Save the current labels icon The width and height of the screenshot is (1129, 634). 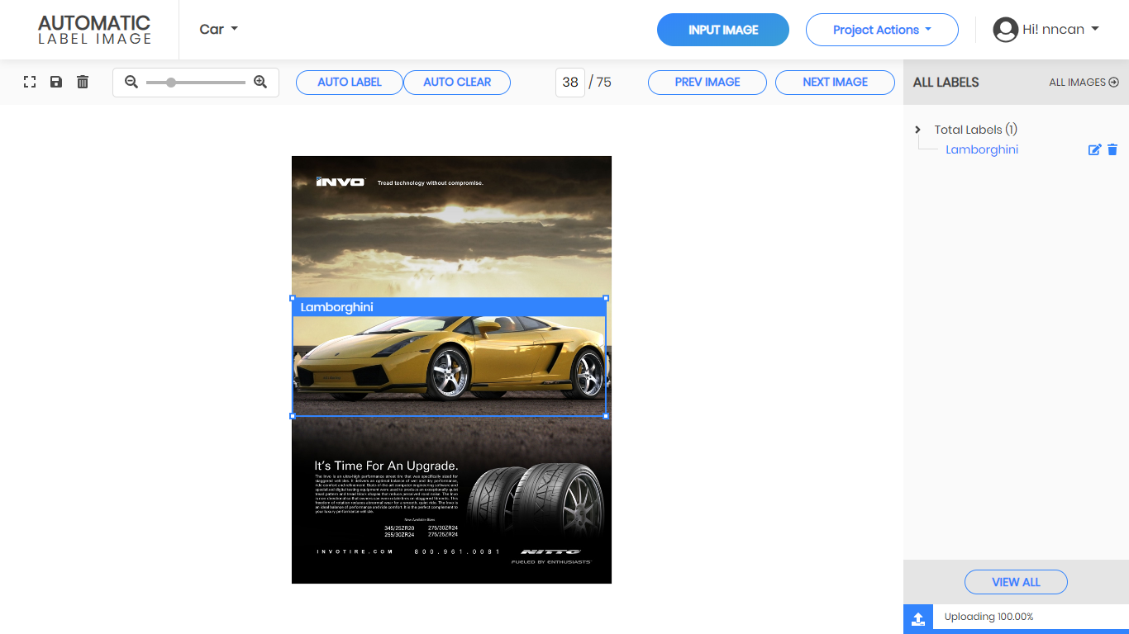pos(56,82)
